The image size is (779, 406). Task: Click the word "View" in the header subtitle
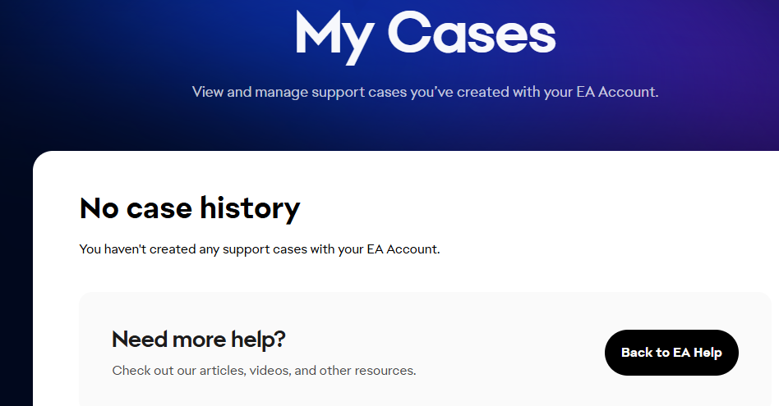(208, 92)
